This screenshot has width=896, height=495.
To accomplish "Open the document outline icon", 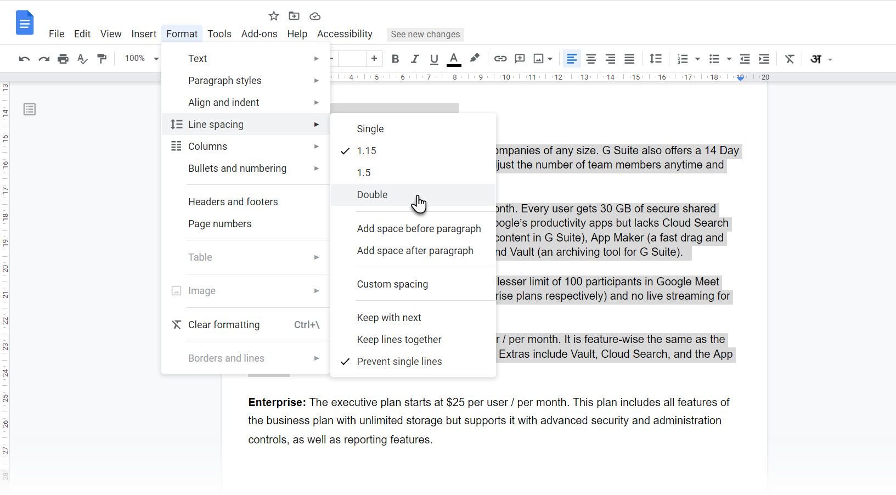I will click(30, 110).
